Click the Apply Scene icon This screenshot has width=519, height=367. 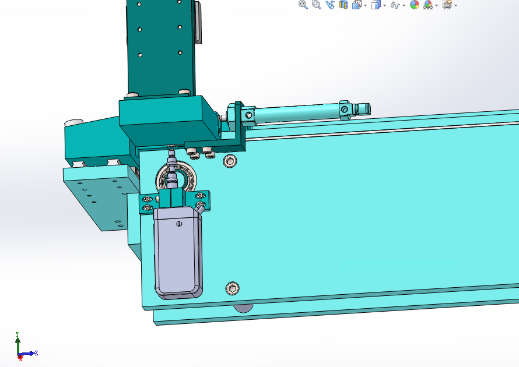point(428,5)
